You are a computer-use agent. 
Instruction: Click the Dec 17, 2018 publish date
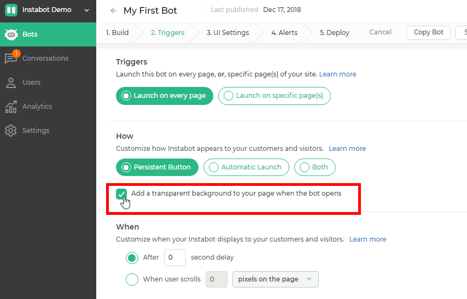(282, 10)
